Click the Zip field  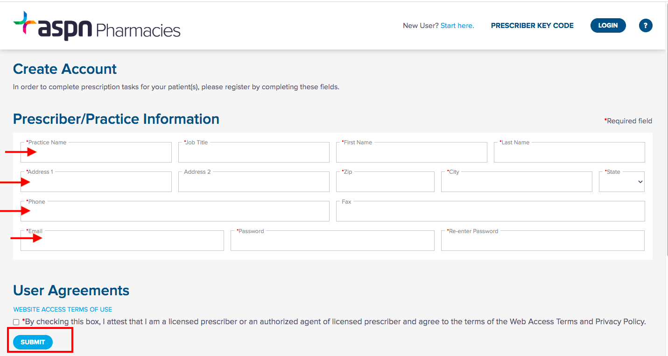[385, 181]
